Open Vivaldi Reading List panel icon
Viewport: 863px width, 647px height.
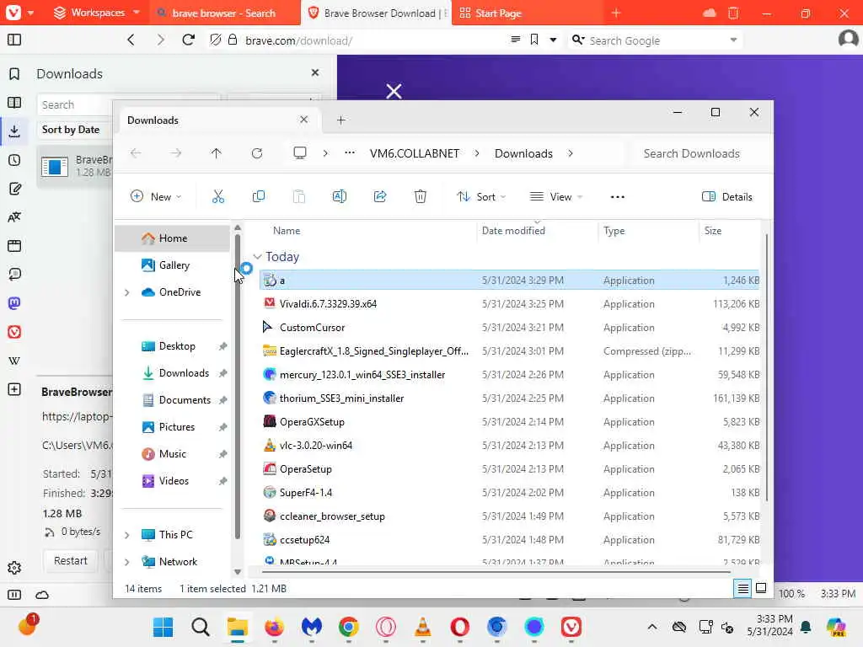[x=14, y=102]
